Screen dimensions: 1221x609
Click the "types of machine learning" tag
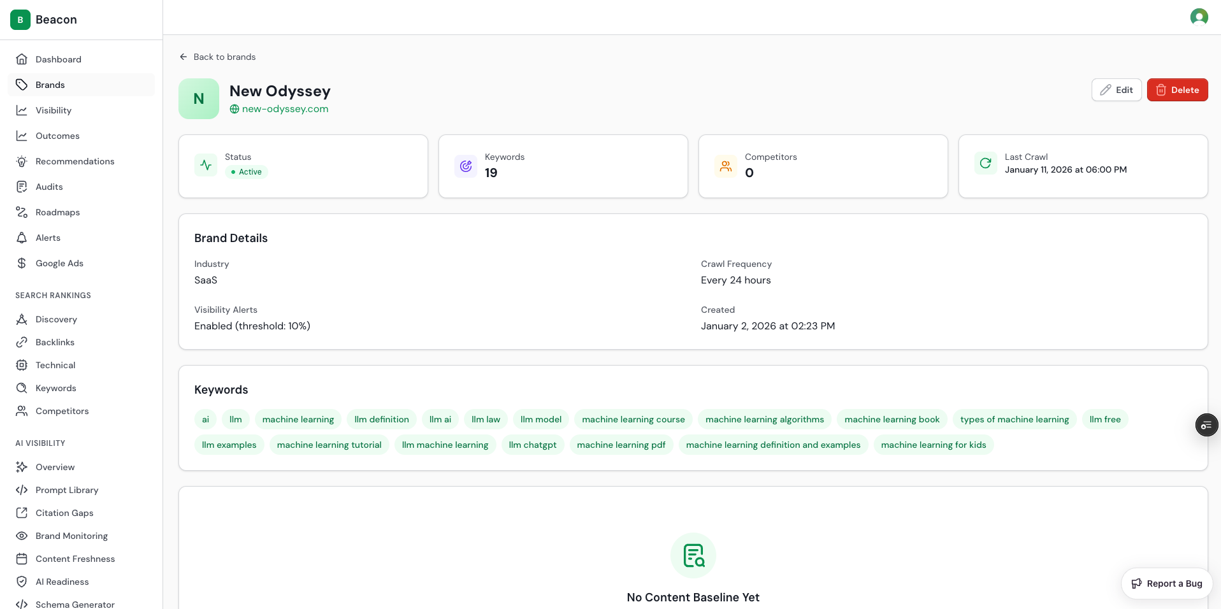pyautogui.click(x=1015, y=419)
